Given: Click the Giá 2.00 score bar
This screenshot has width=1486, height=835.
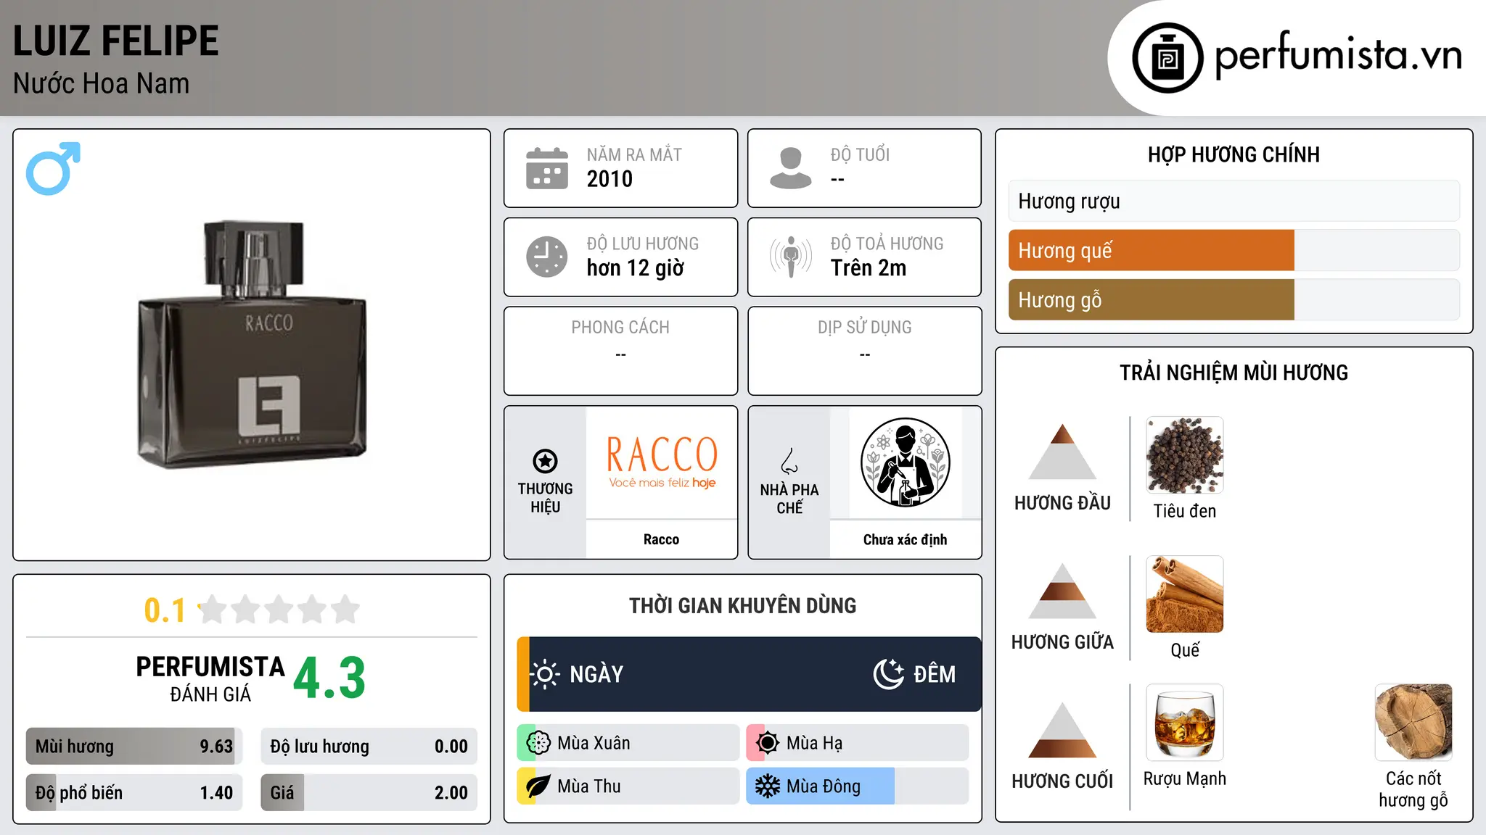Looking at the screenshot, I should pyautogui.click(x=369, y=793).
